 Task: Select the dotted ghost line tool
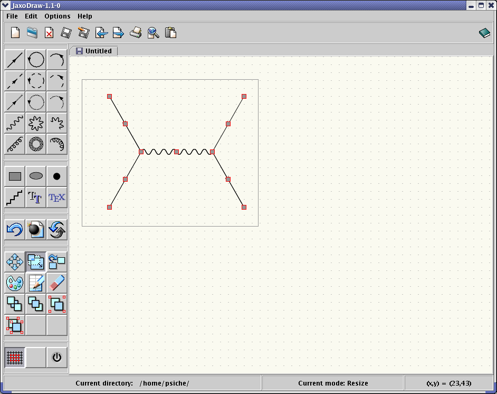point(15,102)
